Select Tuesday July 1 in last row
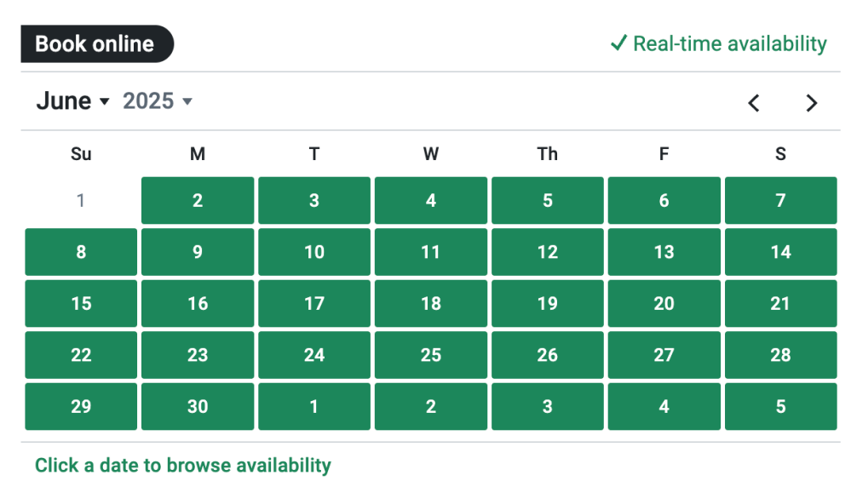Screen dimensions: 851x504 coord(314,407)
